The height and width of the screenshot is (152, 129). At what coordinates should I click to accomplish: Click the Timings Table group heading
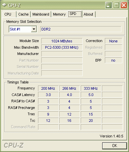pyautogui.click(x=18, y=82)
